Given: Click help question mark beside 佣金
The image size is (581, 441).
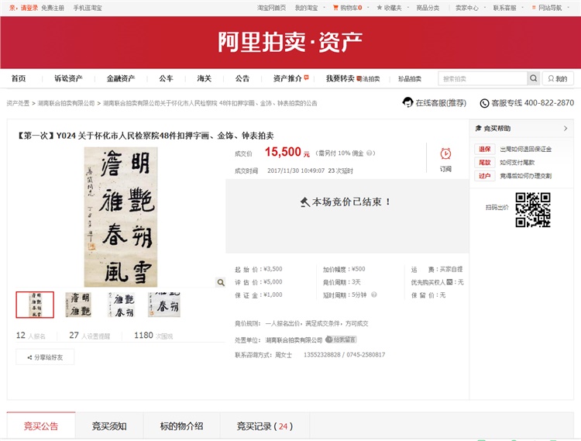Looking at the screenshot, I should point(369,153).
